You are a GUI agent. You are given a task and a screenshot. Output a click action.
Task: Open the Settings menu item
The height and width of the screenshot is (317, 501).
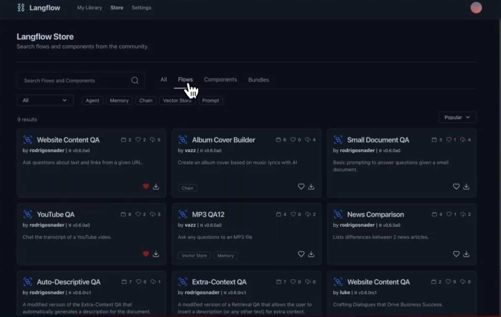(141, 7)
